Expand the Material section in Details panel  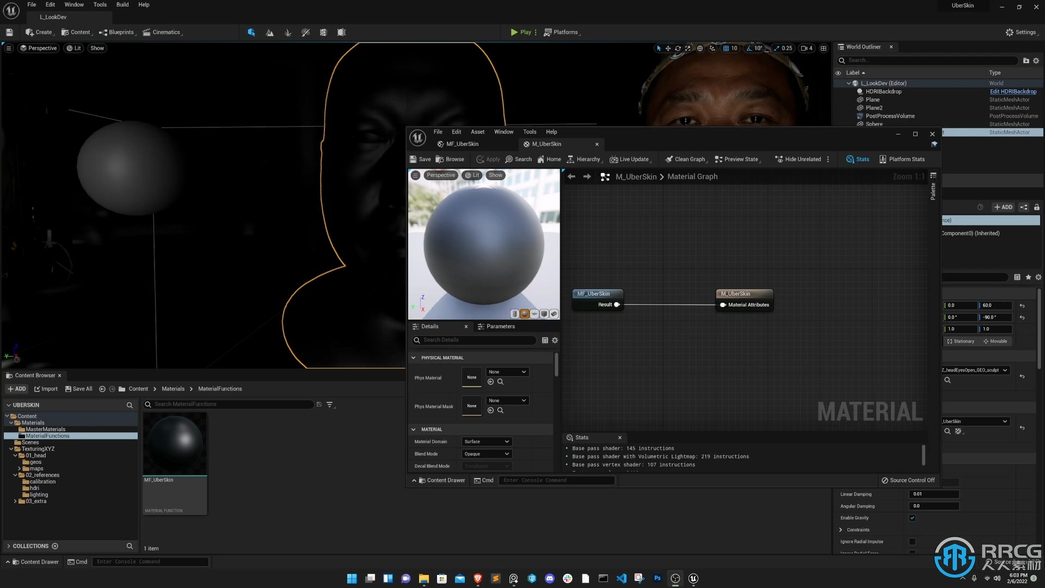point(414,428)
